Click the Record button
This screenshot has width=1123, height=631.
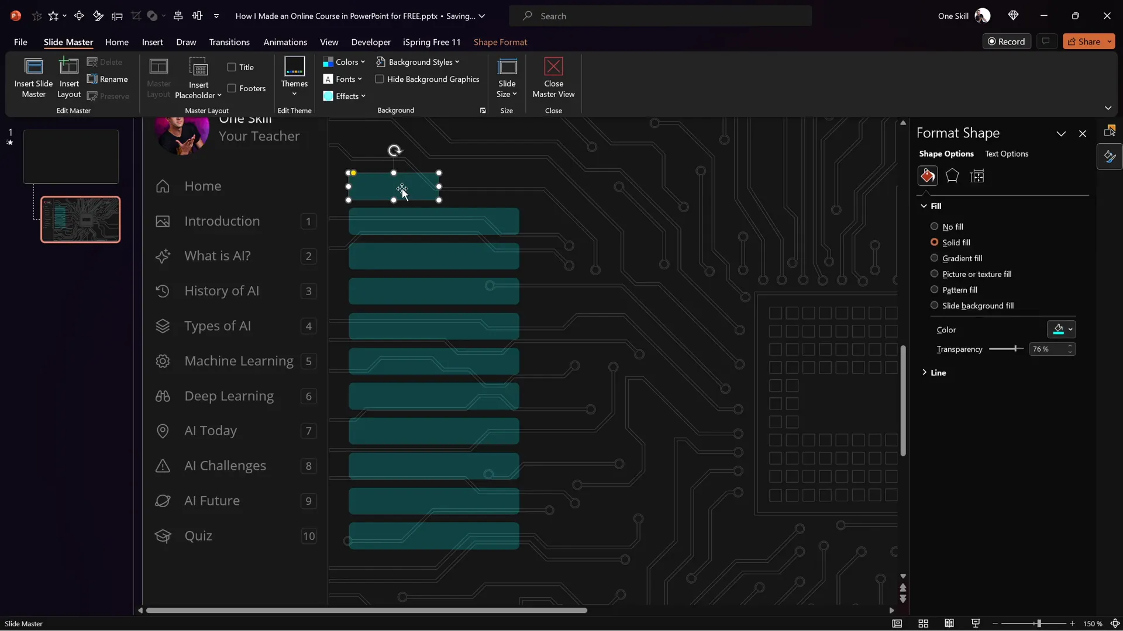coord(1006,41)
